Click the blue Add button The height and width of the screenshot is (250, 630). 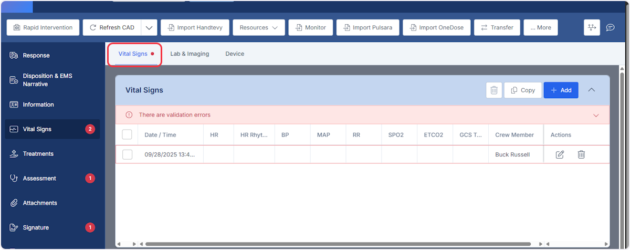[561, 90]
